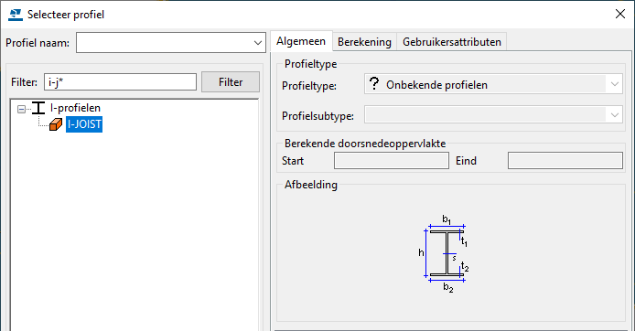
Task: Open the Gebruikersattributen tab
Action: coord(452,42)
